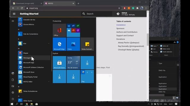Screen dimensions: 190x106
Task: Open the Power options
Action: (13, 99)
